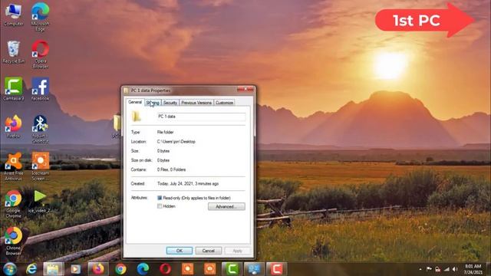Open Google Chrome from the taskbar
This screenshot has width=491, height=276.
(x=120, y=269)
